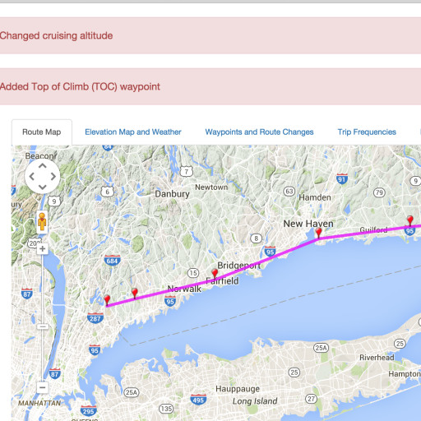Switch to Elevation Map and Weather tab
Viewport: 421px width, 421px height.
[x=133, y=132]
